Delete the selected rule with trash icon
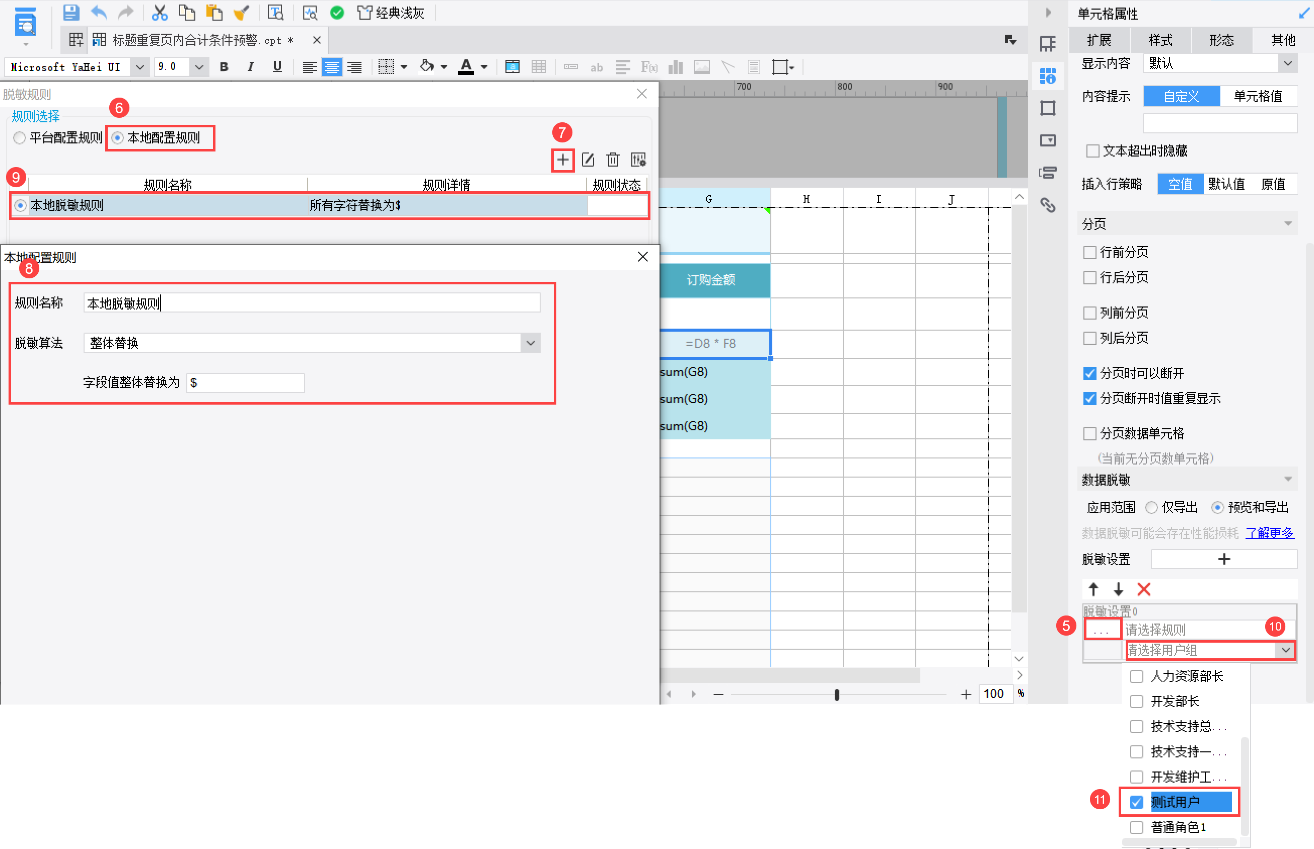Image resolution: width=1314 pixels, height=849 pixels. [x=613, y=160]
